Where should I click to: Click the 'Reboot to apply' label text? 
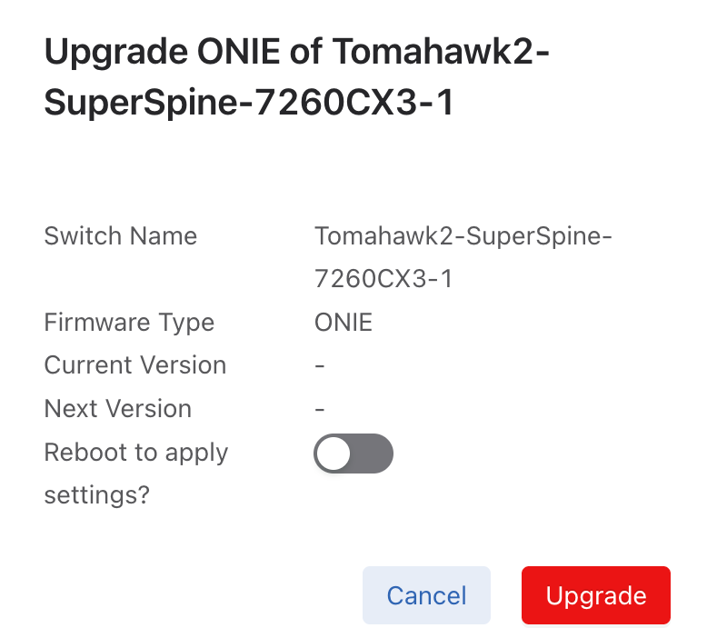point(135,452)
